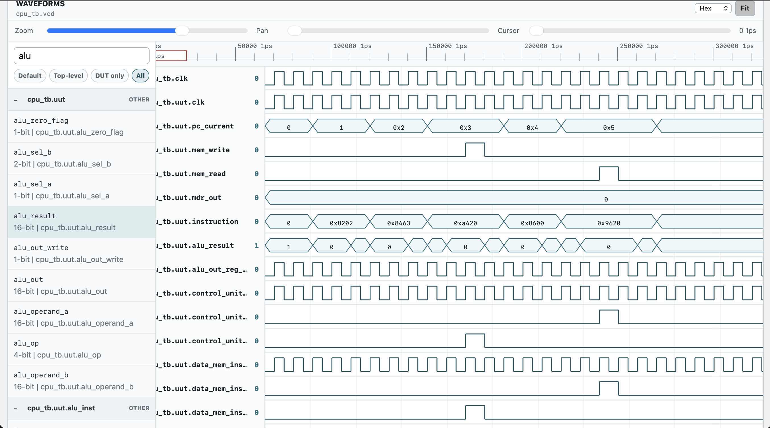This screenshot has height=428, width=770.
Task: Select the tb.clk waveform row label
Action: (172, 78)
